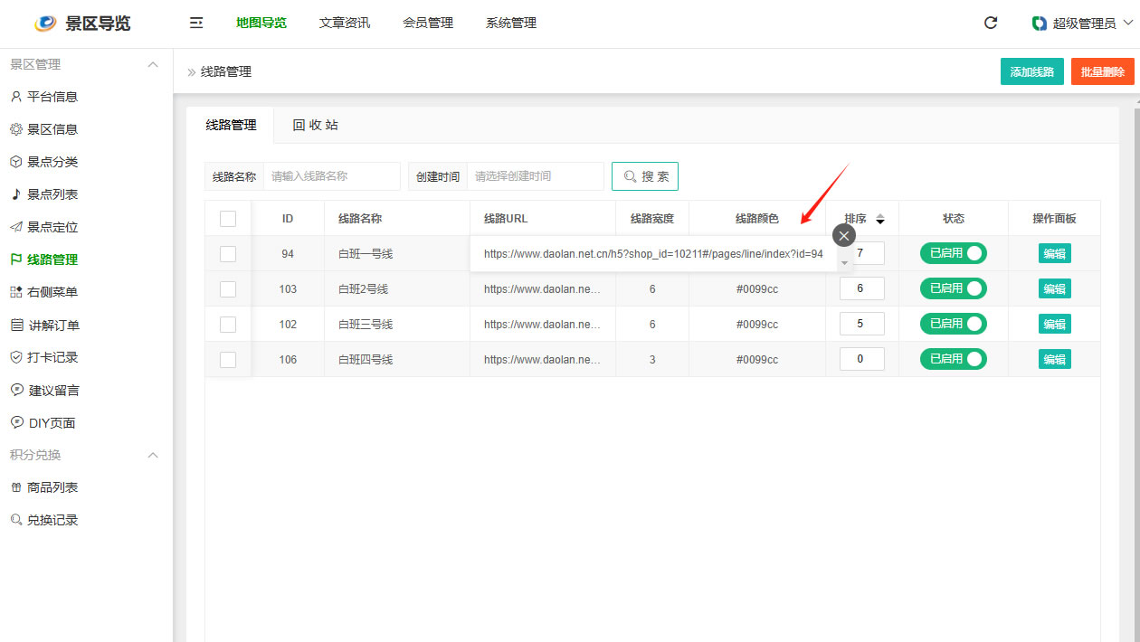The image size is (1140, 642).
Task: Open 平台信息 from the sidebar
Action: click(52, 97)
